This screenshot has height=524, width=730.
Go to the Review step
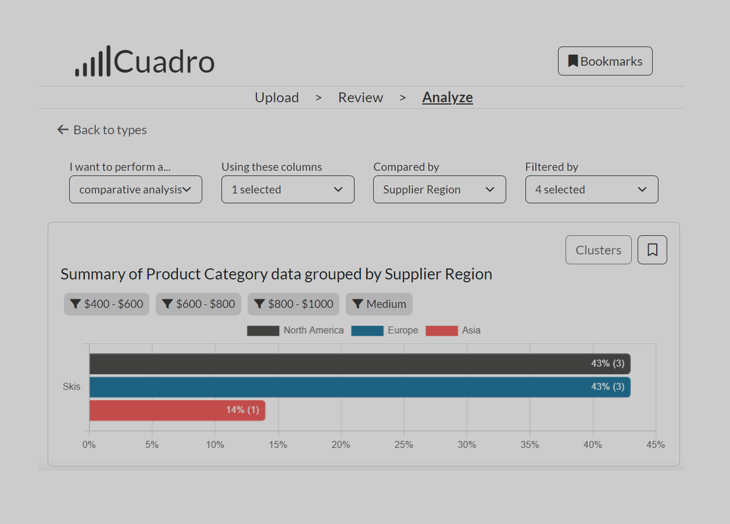coord(360,98)
